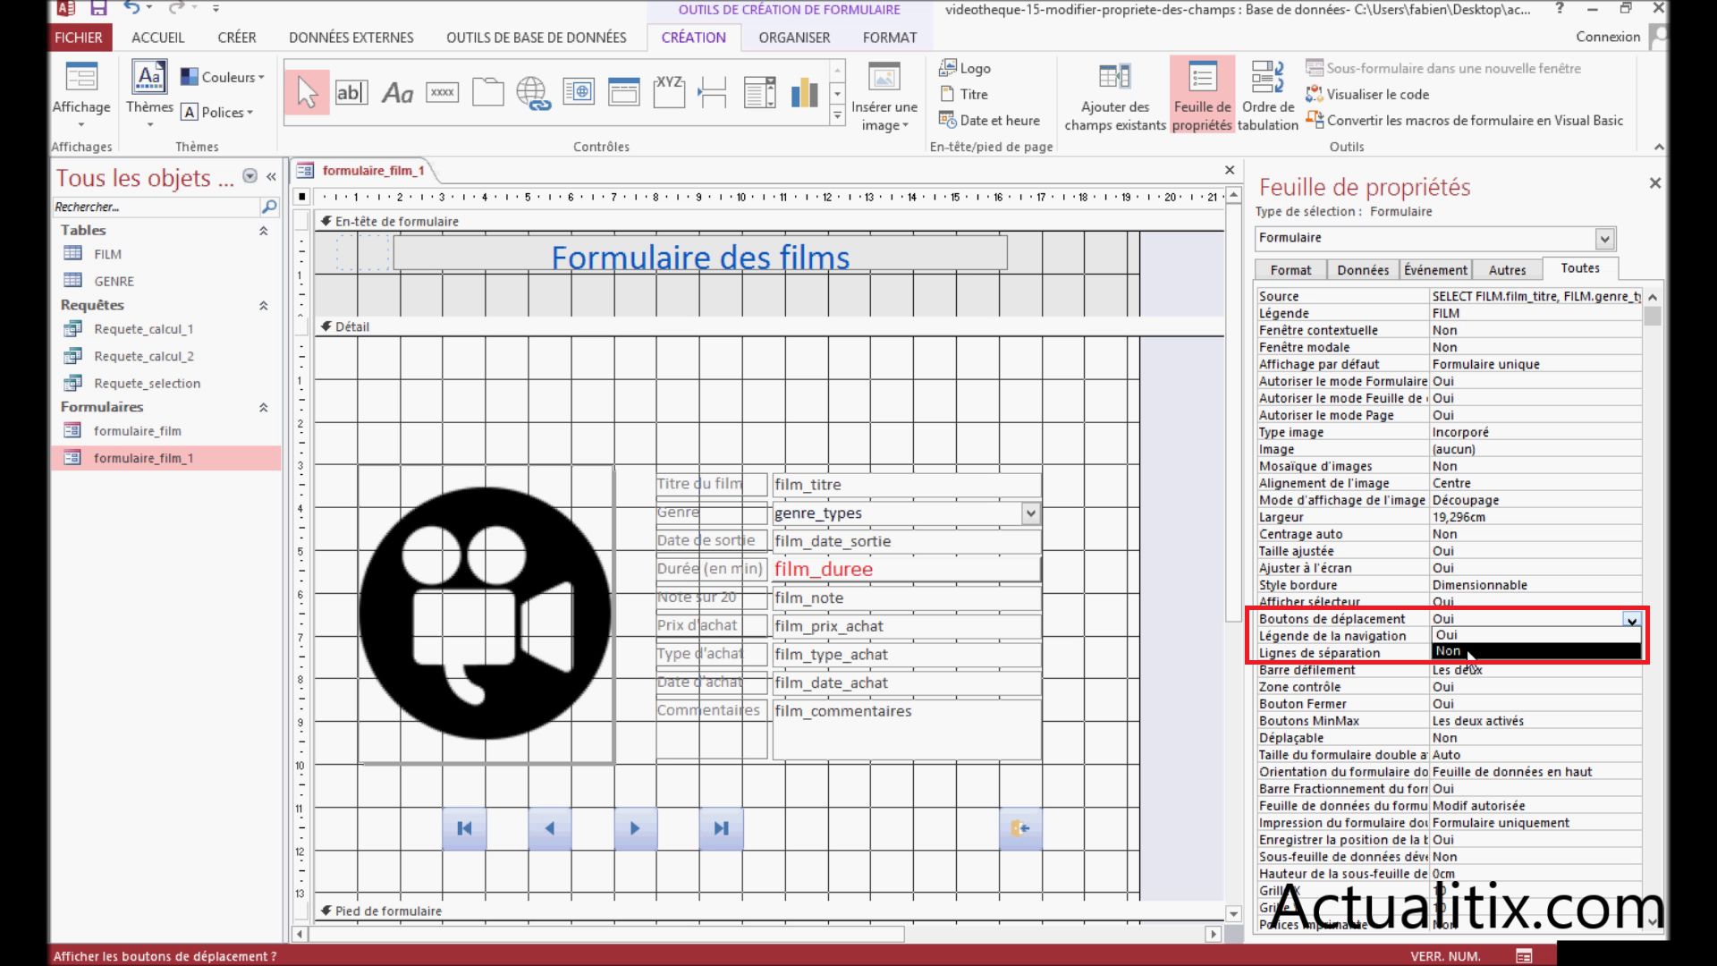
Task: Open the FICHIER menu
Action: pos(78,38)
